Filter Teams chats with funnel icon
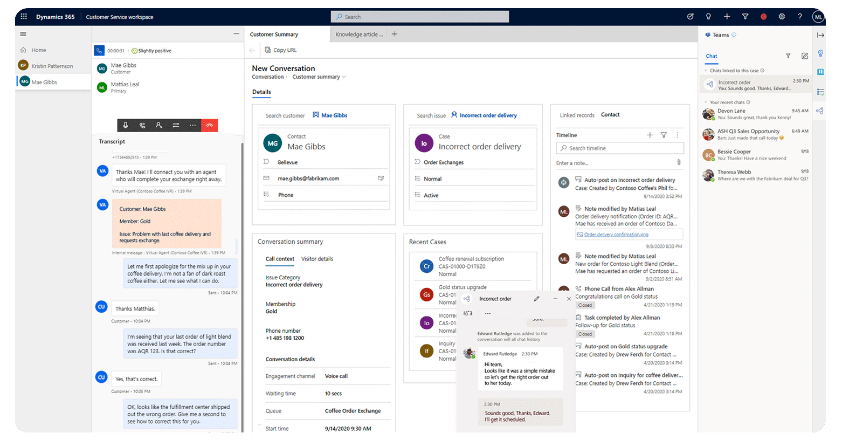The width and height of the screenshot is (842, 440). [x=788, y=56]
